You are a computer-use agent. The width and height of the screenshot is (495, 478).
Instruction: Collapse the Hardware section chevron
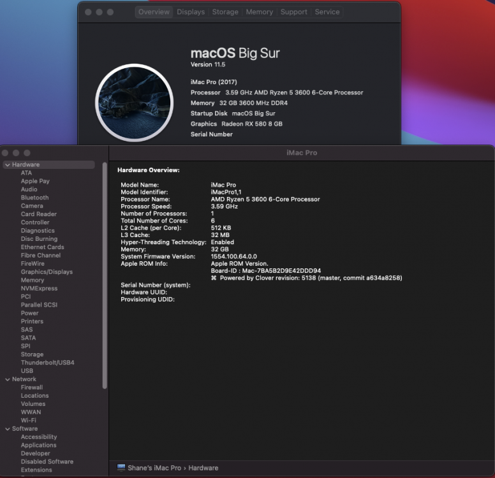[7, 164]
